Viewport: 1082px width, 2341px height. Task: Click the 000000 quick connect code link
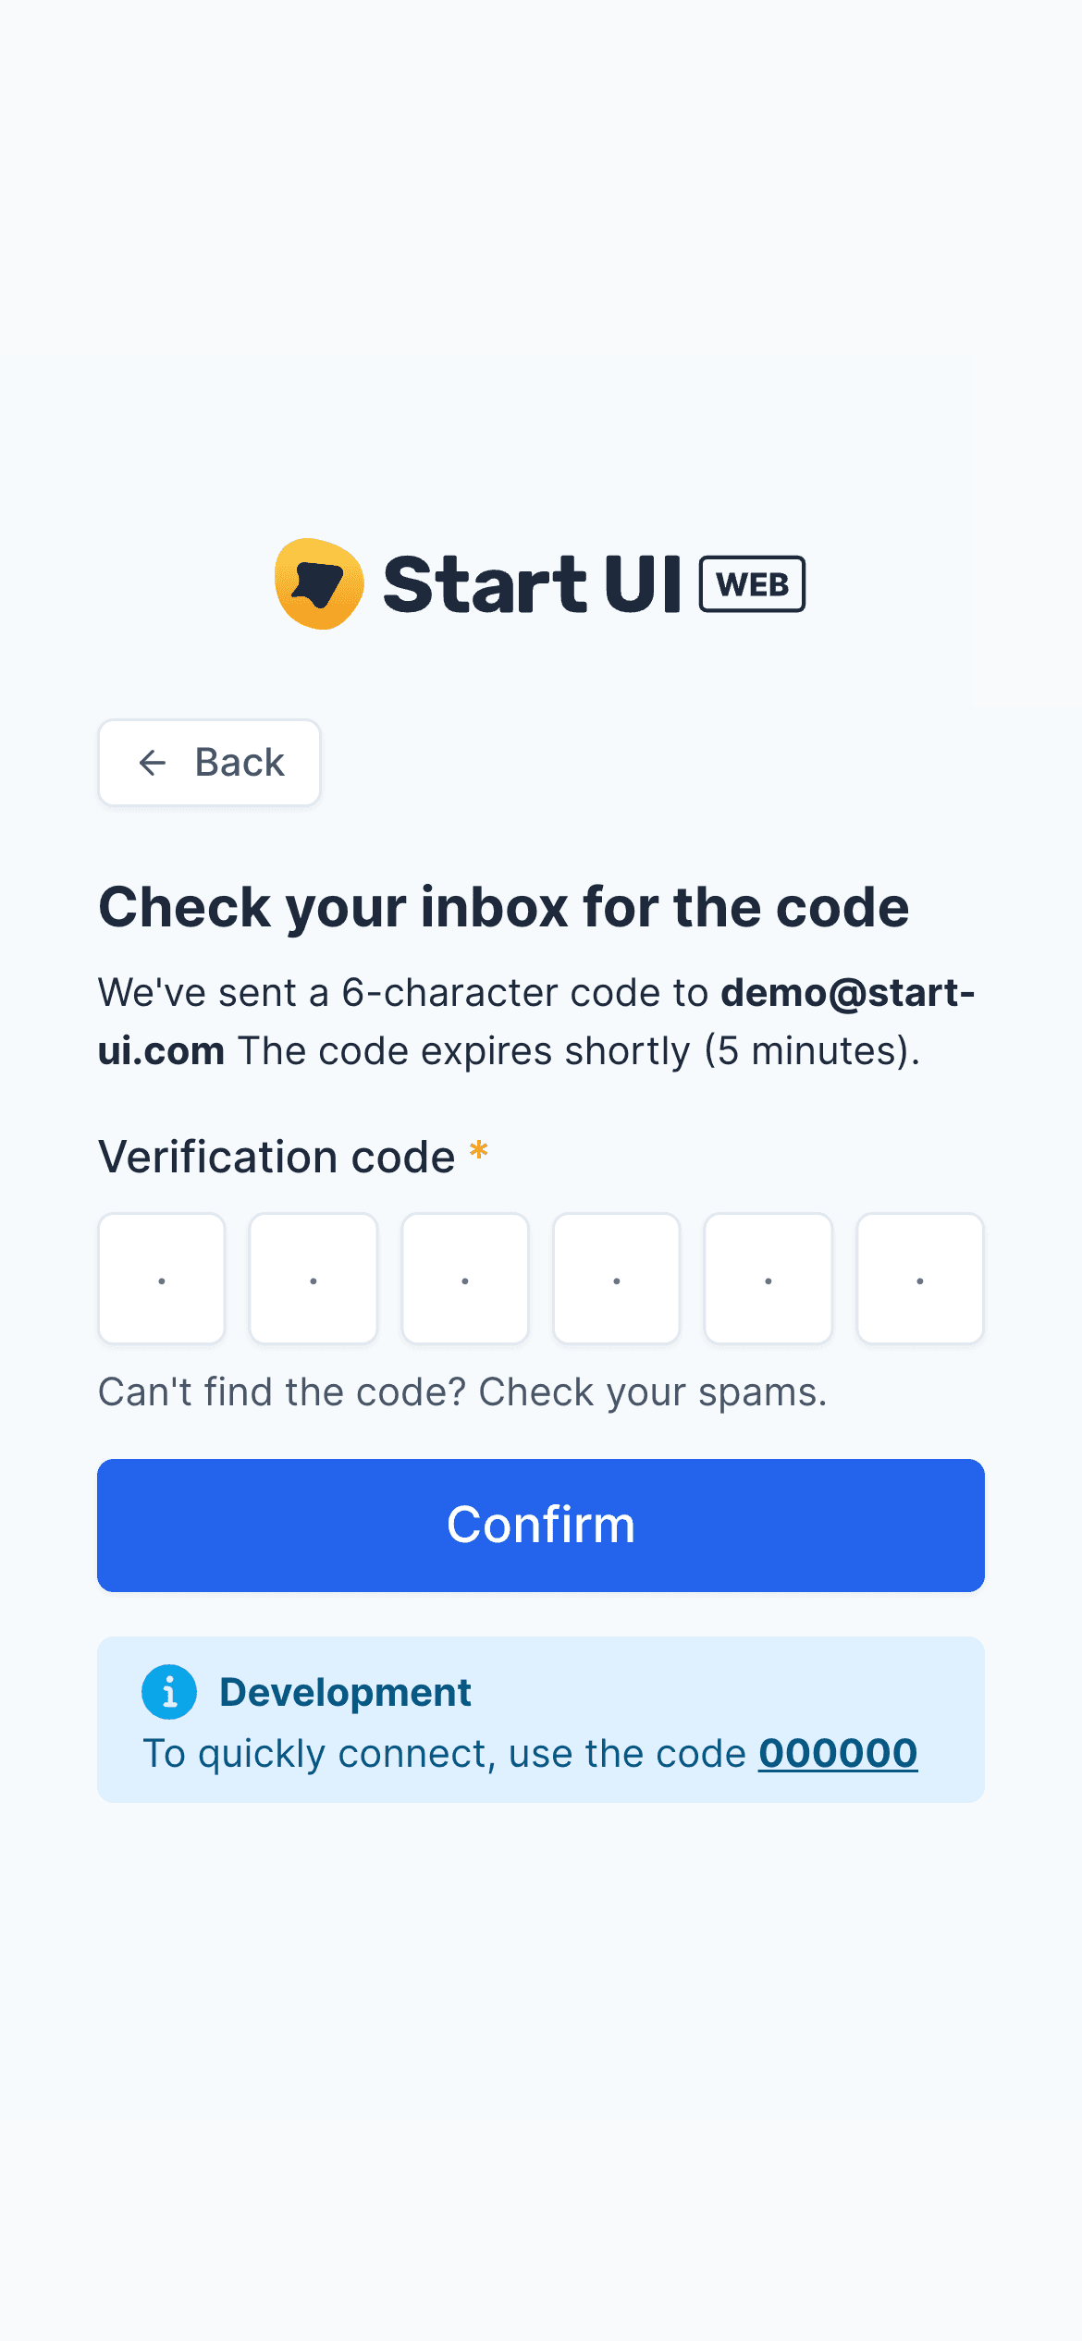point(838,1754)
